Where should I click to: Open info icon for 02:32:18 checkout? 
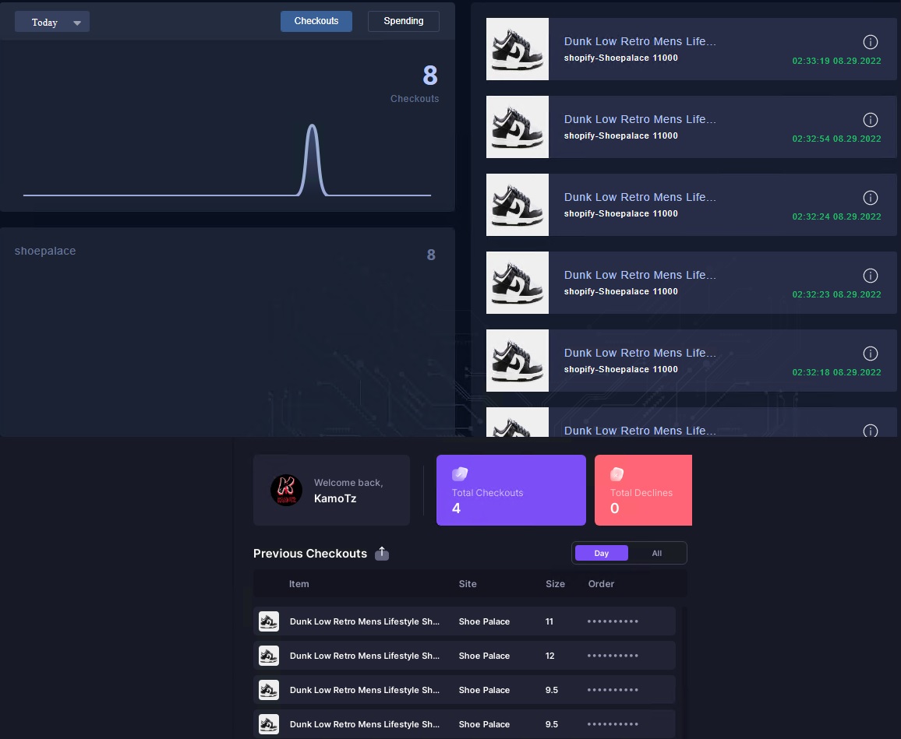(870, 353)
